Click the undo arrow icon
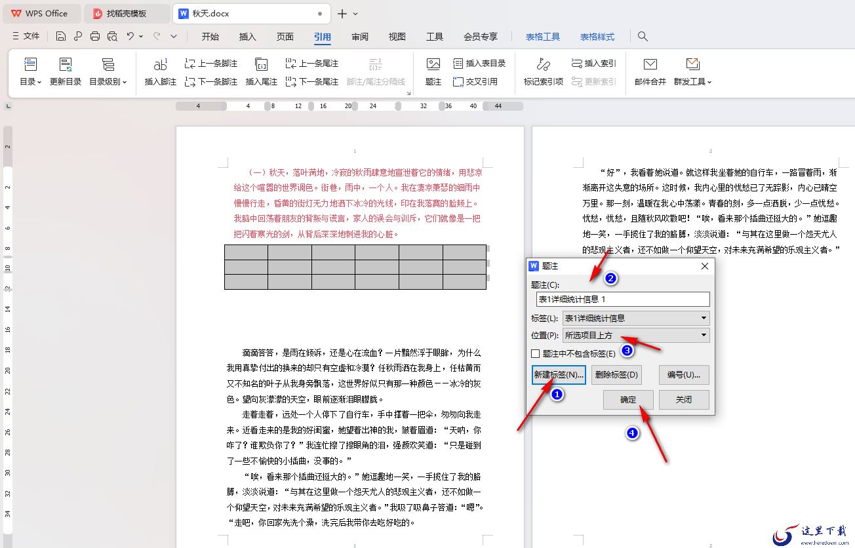855x548 pixels. [130, 37]
